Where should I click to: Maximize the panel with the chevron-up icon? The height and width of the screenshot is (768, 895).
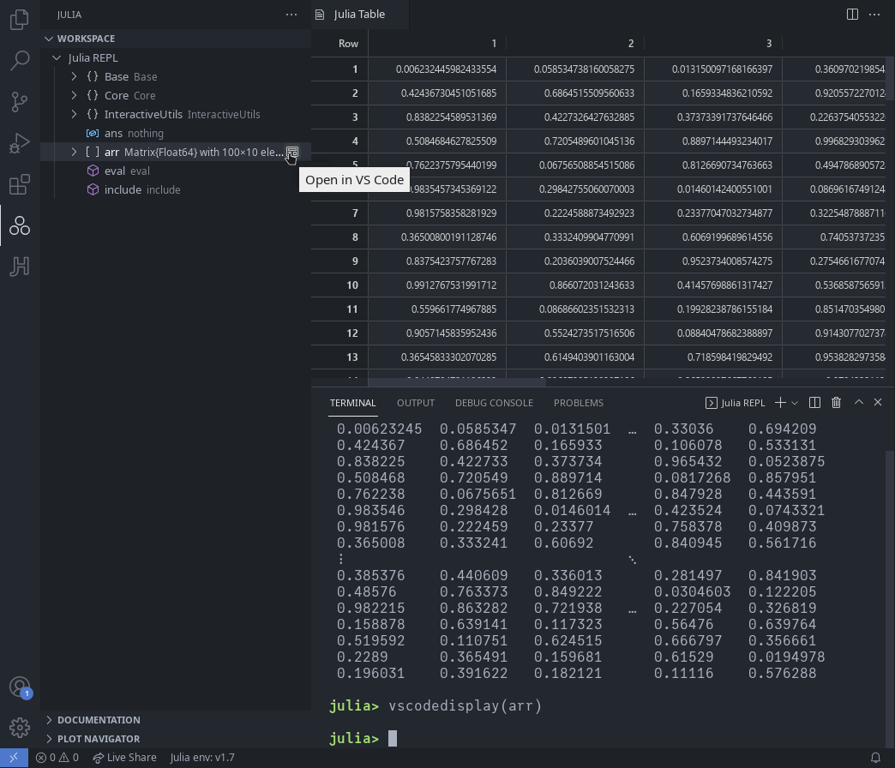[x=858, y=402]
